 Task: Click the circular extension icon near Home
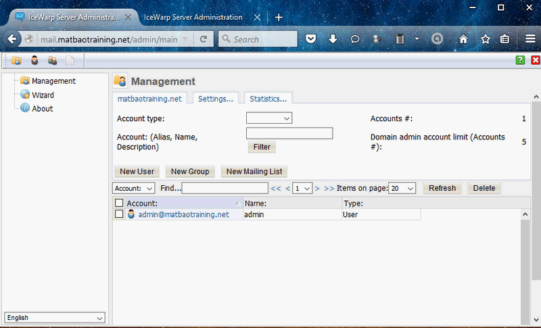[437, 39]
